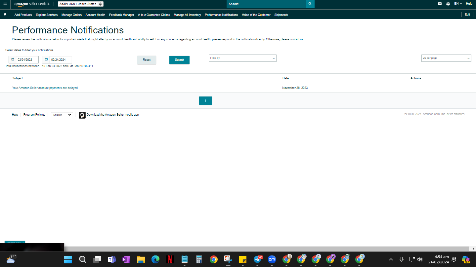476x267 pixels.
Task: Open Performance Notifications menu item
Action: (221, 15)
